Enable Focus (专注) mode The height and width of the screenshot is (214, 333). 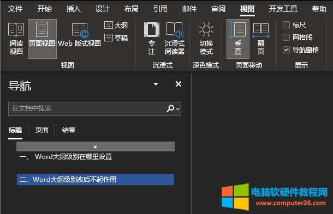coord(152,39)
